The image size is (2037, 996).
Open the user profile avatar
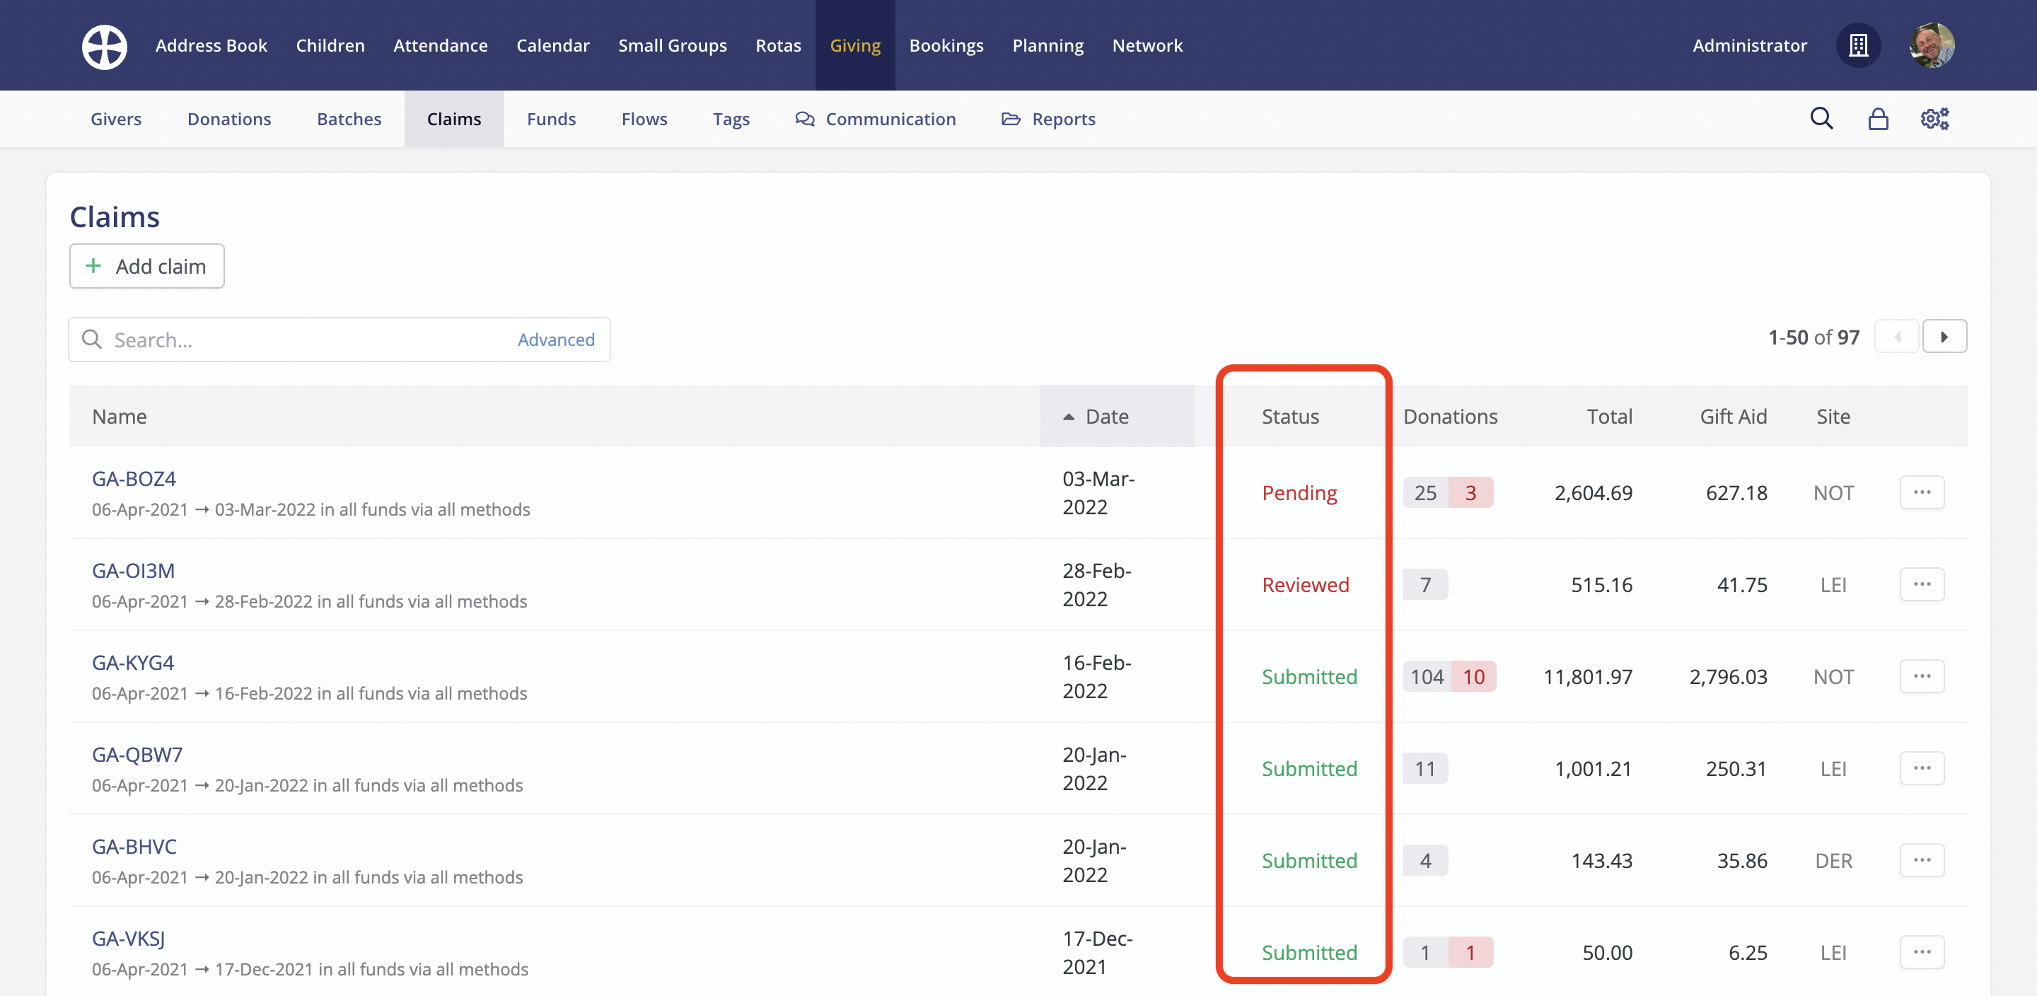pos(1931,46)
